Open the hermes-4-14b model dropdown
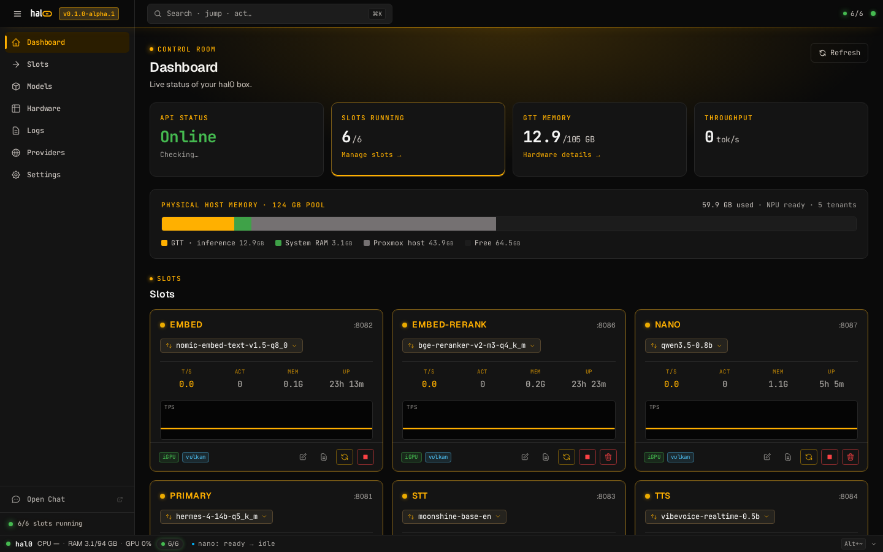 tap(216, 516)
